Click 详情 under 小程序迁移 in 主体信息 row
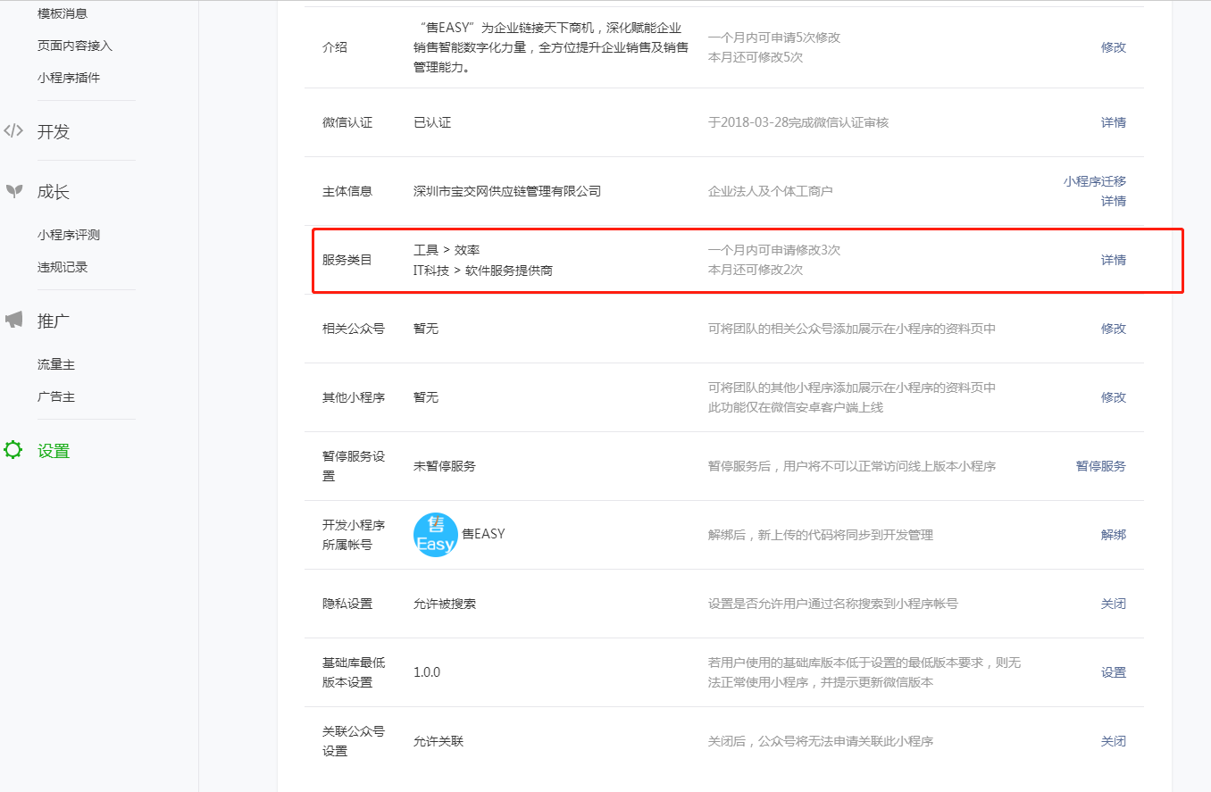This screenshot has height=792, width=1211. 1114,201
